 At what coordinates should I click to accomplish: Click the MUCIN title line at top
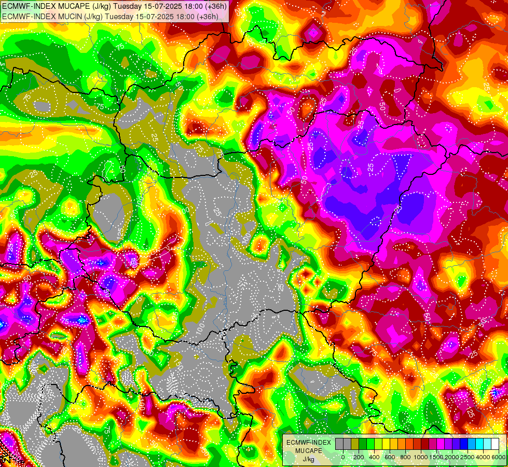click(110, 17)
